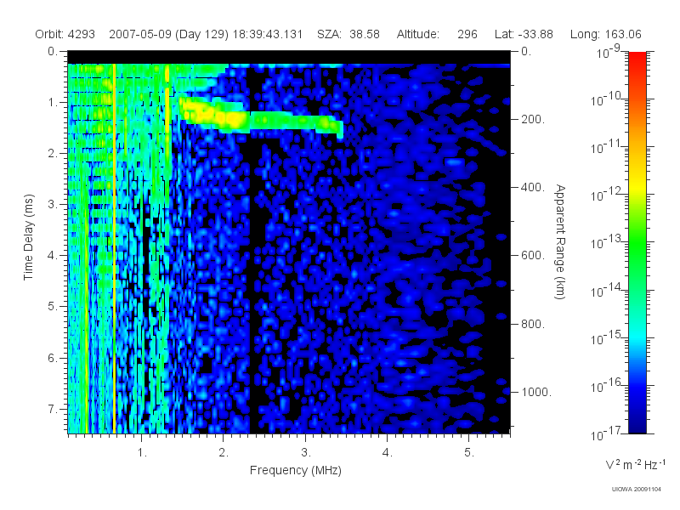Click the frequency axis tick label 4.
Image resolution: width=680 pixels, height=510 pixels.
388,453
